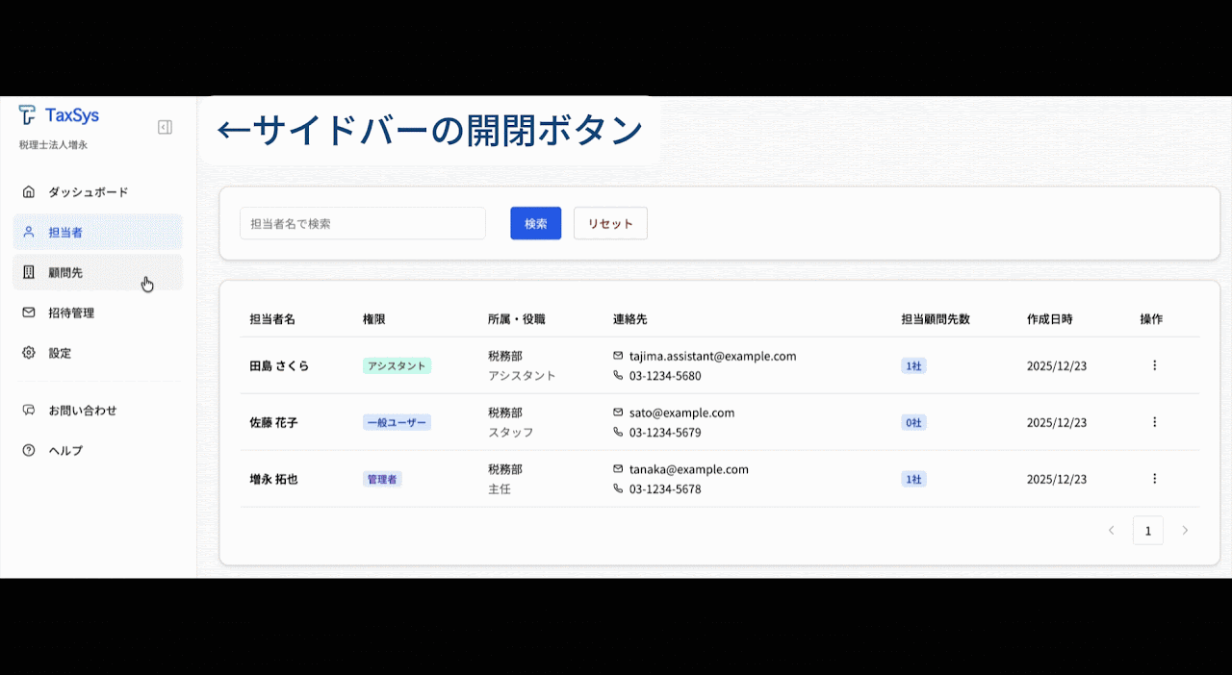Click the TaxSys logo icon
The image size is (1232, 675).
[x=27, y=115]
